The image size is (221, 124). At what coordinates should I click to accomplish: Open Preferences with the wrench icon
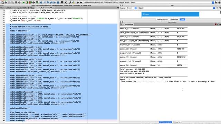(70, 2)
